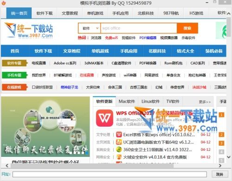Click the orange rank badge number 2

tap(221, 135)
